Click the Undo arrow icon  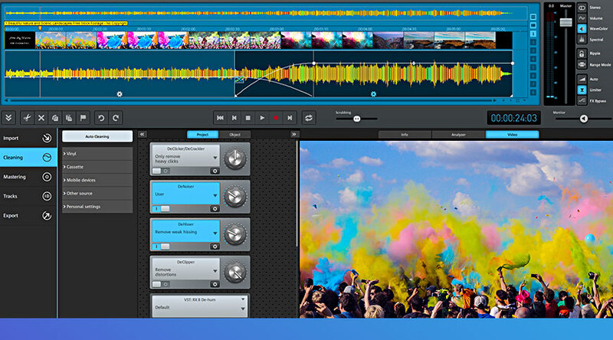point(101,118)
